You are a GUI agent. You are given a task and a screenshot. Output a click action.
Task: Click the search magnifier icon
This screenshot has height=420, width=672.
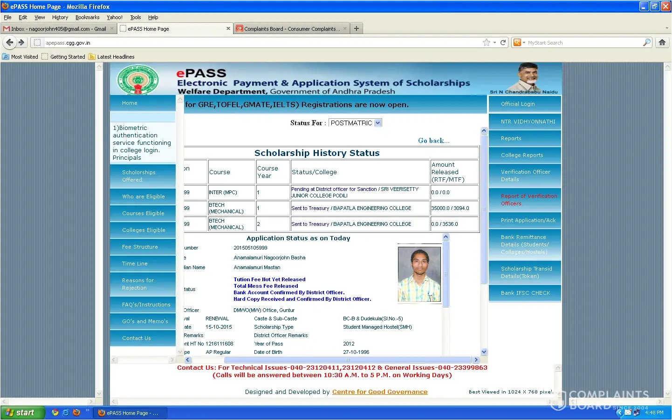[646, 42]
